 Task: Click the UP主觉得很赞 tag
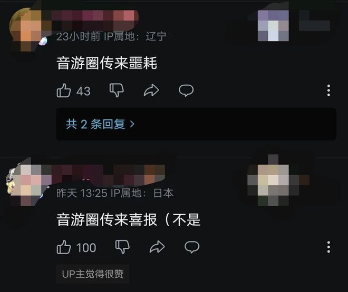93,274
